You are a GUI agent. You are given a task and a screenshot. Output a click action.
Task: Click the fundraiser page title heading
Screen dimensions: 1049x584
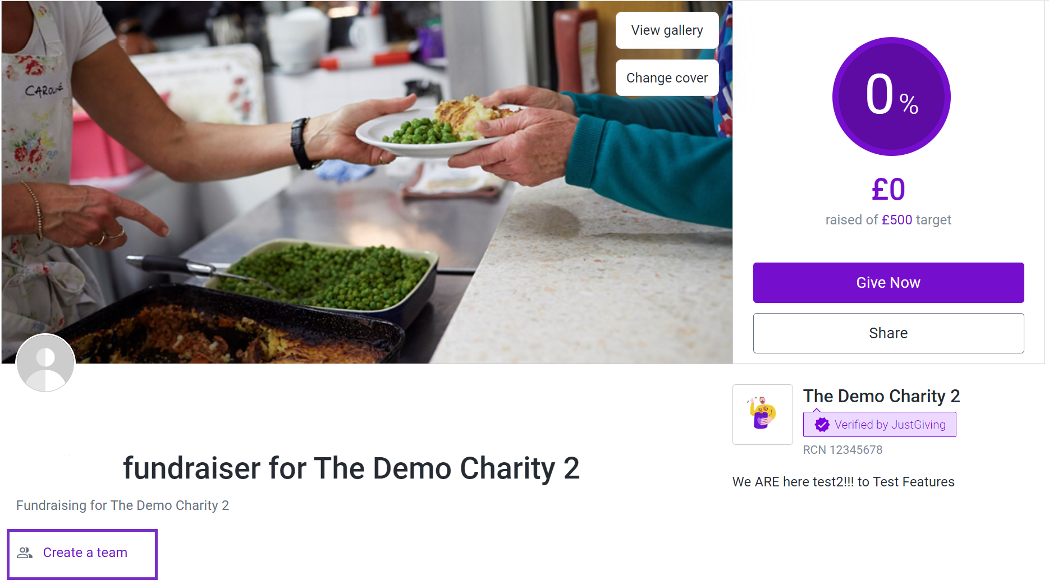(x=351, y=468)
